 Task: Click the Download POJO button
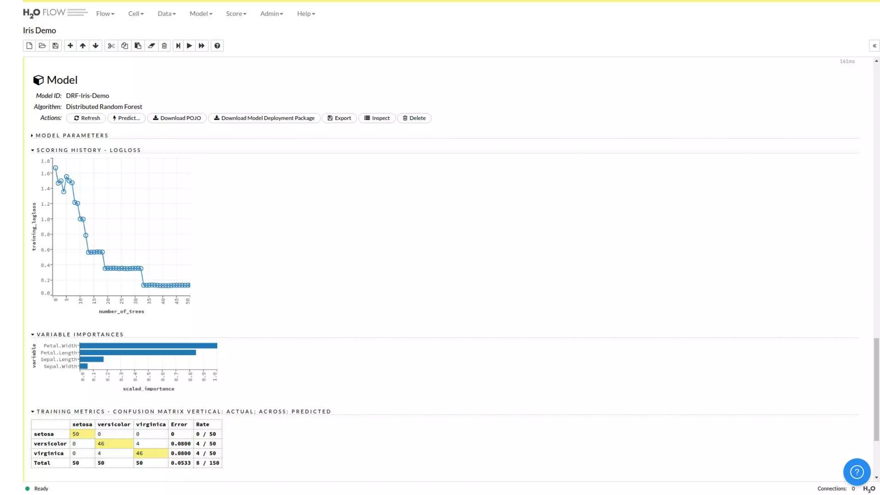(177, 118)
